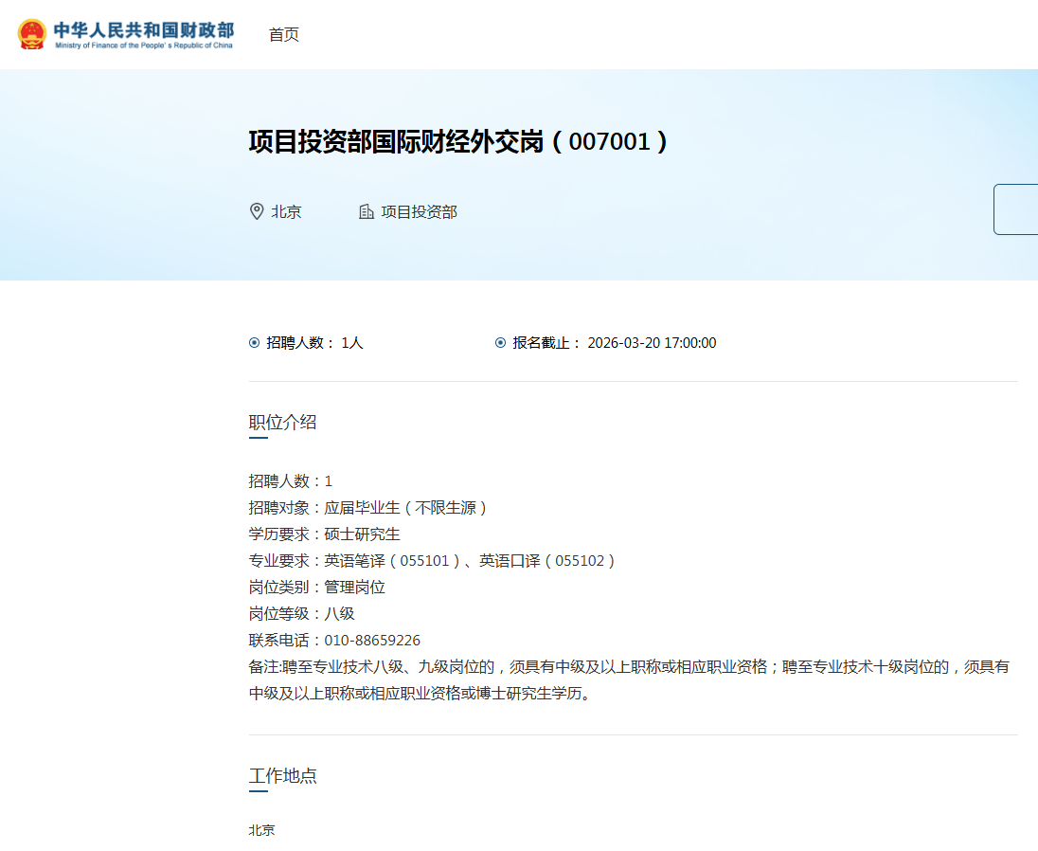Click the job title 项目投资部国际财经外交岗
Image resolution: width=1038 pixels, height=851 pixels.
pos(398,140)
